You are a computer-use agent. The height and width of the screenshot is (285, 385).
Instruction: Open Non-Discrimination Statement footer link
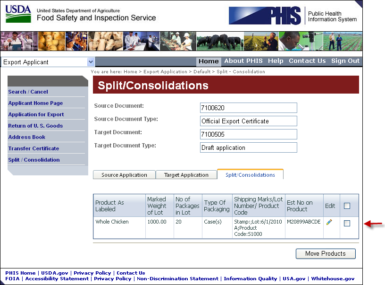pyautogui.click(x=177, y=278)
